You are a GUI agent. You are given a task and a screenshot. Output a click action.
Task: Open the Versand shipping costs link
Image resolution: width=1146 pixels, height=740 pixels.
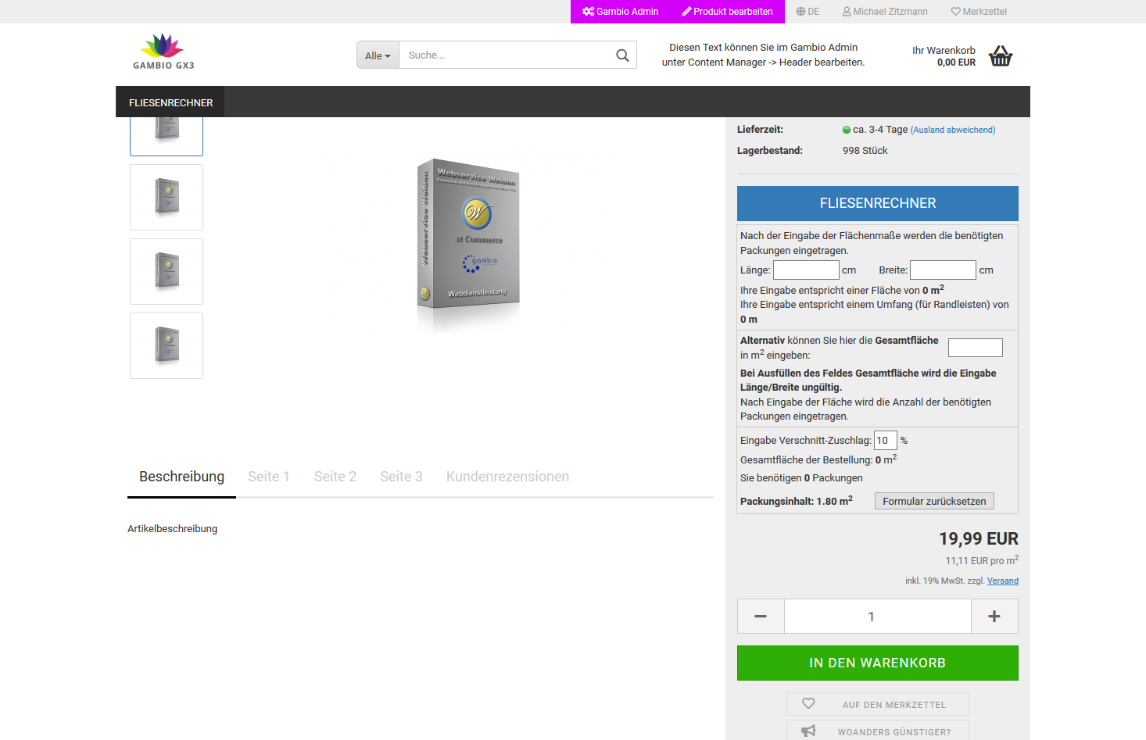pos(1003,581)
